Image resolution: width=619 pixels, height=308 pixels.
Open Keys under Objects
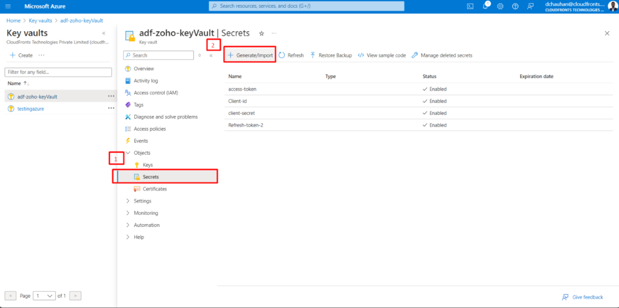[147, 165]
